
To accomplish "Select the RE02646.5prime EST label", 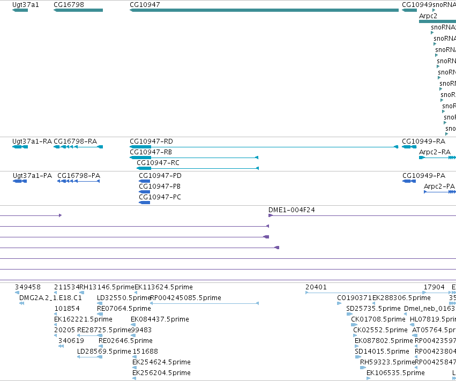I will coord(125,341).
